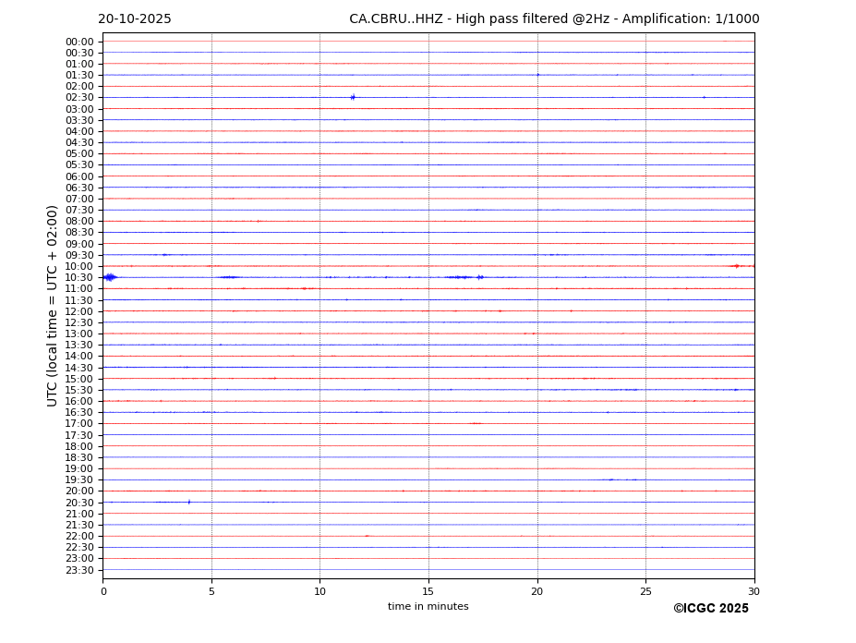Viewport: 856px width, 643px height.
Task: Click the large blue burst starting the 10:30 trace
Action: 109,277
